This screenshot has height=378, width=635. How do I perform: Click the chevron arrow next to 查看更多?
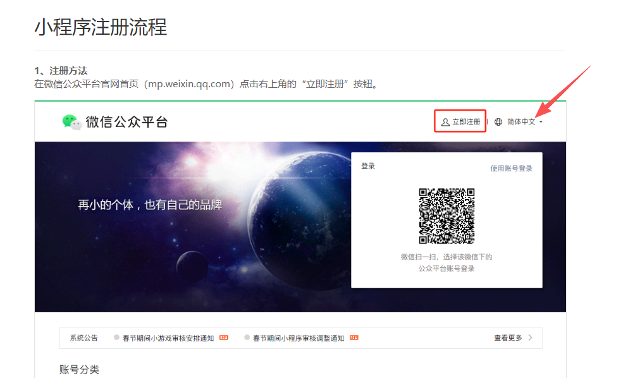(x=530, y=338)
